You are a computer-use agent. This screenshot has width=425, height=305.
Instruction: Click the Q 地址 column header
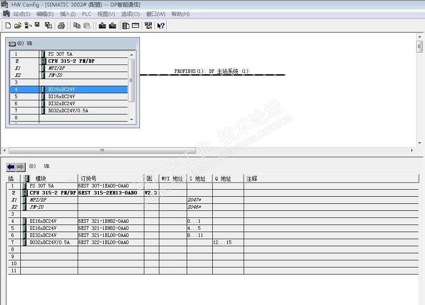[228, 179]
